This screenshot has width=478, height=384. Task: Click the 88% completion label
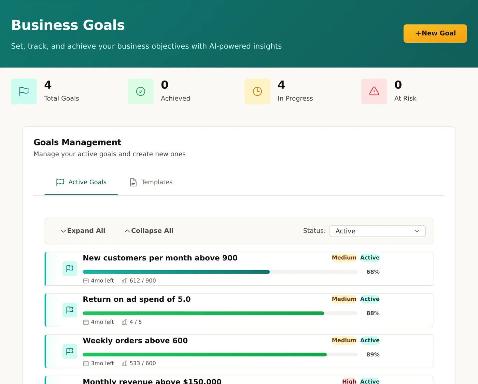point(373,313)
